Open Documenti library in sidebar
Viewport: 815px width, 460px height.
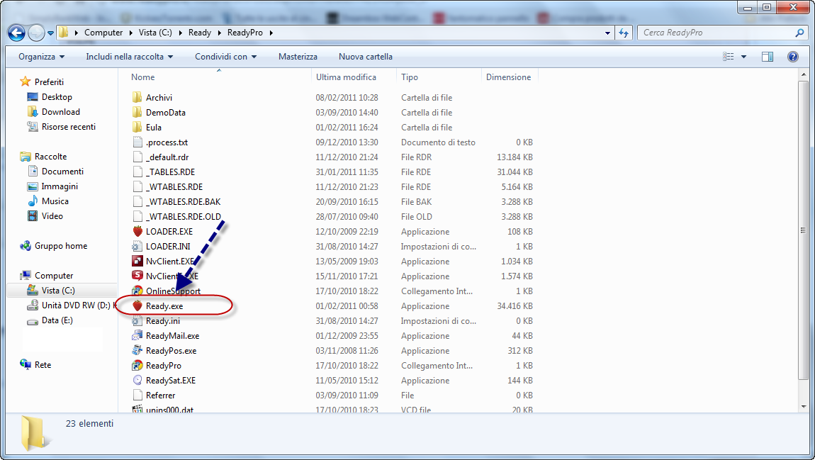(x=62, y=172)
